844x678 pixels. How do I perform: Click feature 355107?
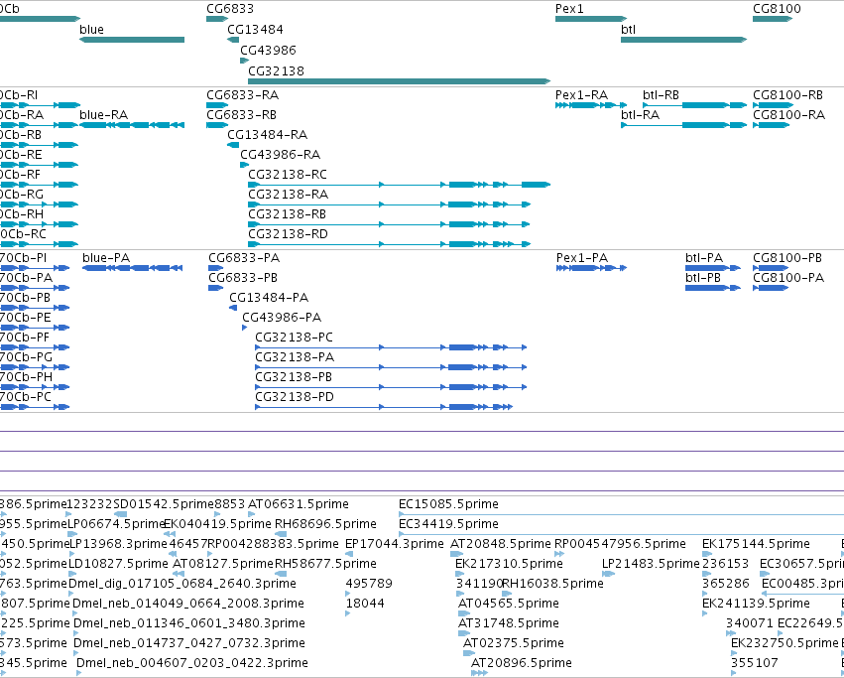point(755,664)
